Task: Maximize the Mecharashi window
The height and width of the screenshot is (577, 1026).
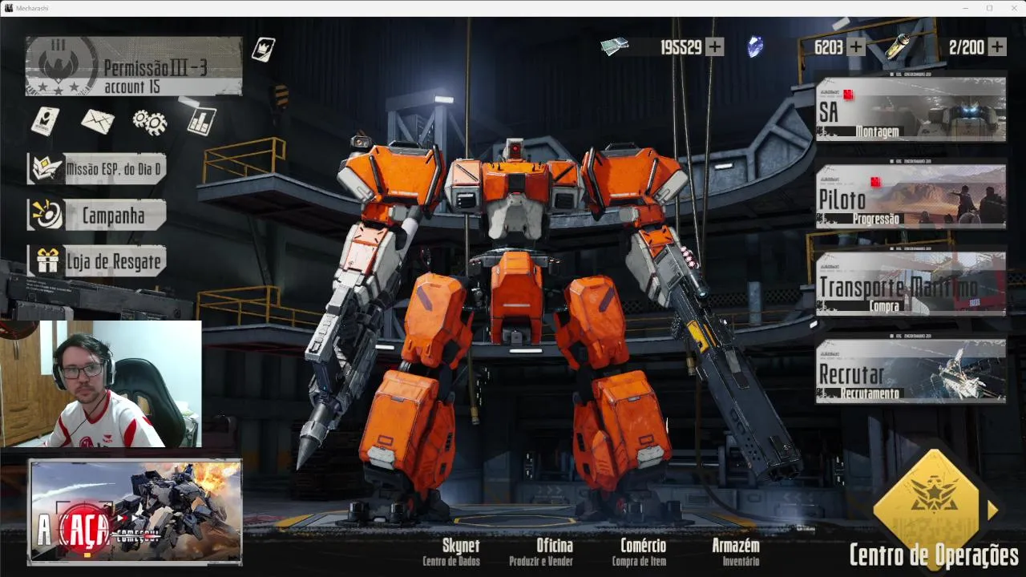Action: (x=989, y=8)
